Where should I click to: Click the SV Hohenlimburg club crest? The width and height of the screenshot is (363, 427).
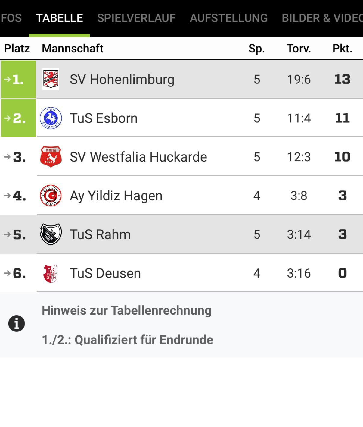click(x=51, y=80)
